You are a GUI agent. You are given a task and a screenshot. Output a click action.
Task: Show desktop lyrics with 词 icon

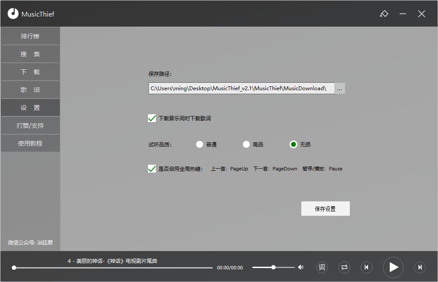pyautogui.click(x=322, y=267)
